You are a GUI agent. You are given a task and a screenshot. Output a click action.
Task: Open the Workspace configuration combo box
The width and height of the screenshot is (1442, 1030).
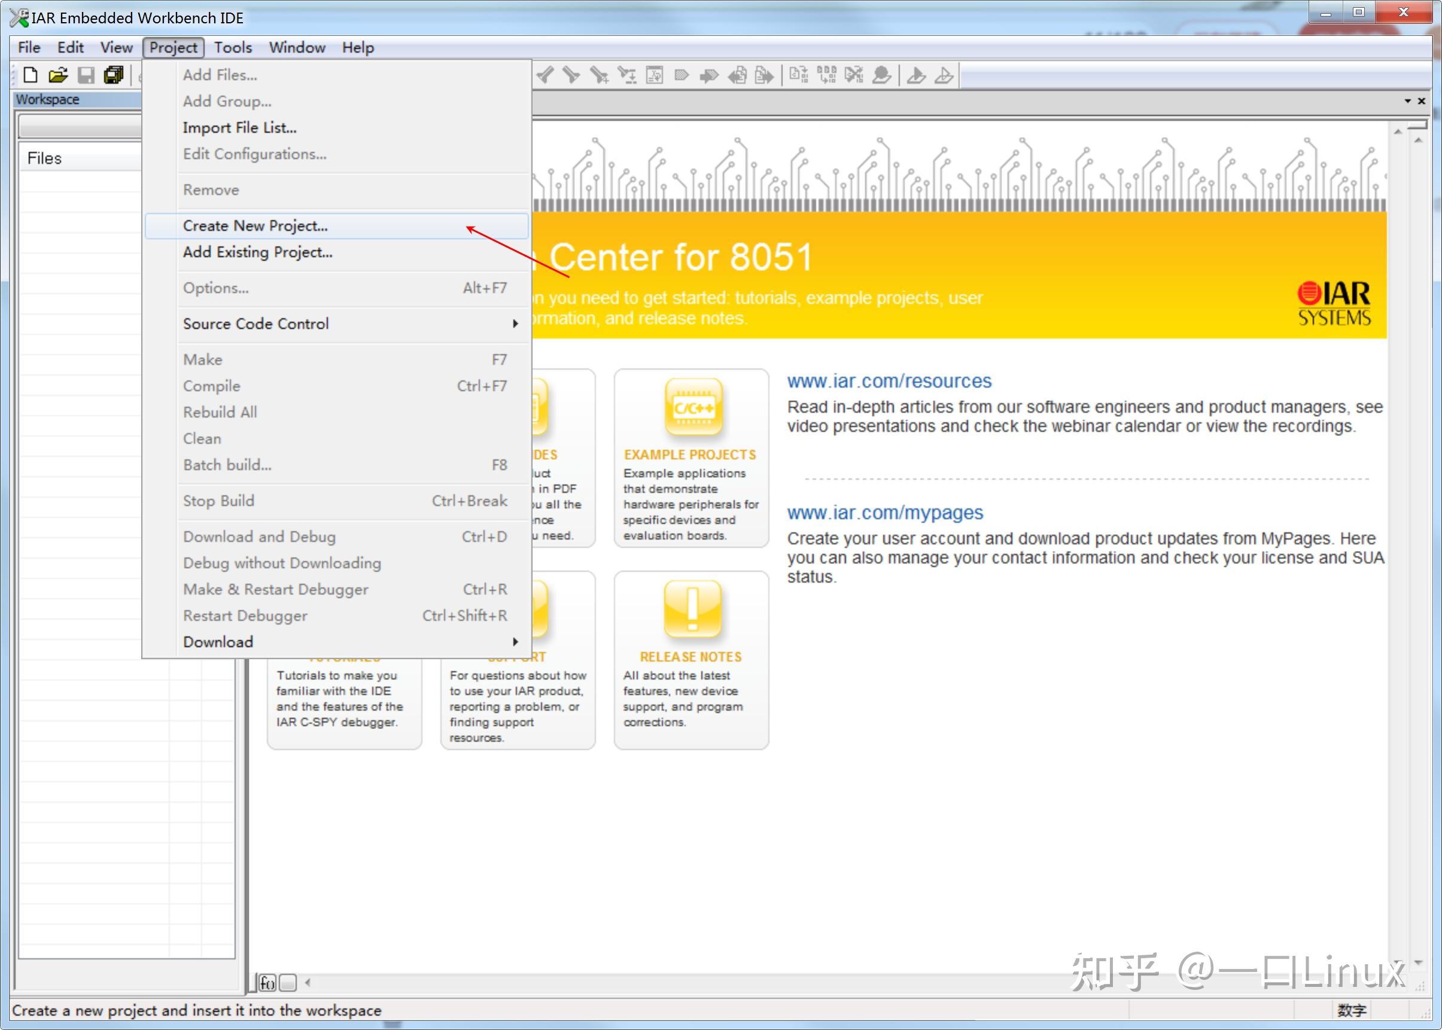click(x=80, y=126)
